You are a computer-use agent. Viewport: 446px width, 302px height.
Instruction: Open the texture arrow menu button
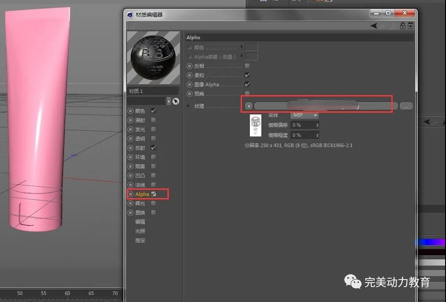tap(249, 106)
